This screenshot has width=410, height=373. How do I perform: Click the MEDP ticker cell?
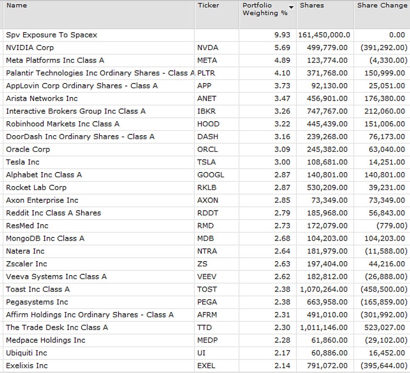pyautogui.click(x=208, y=340)
